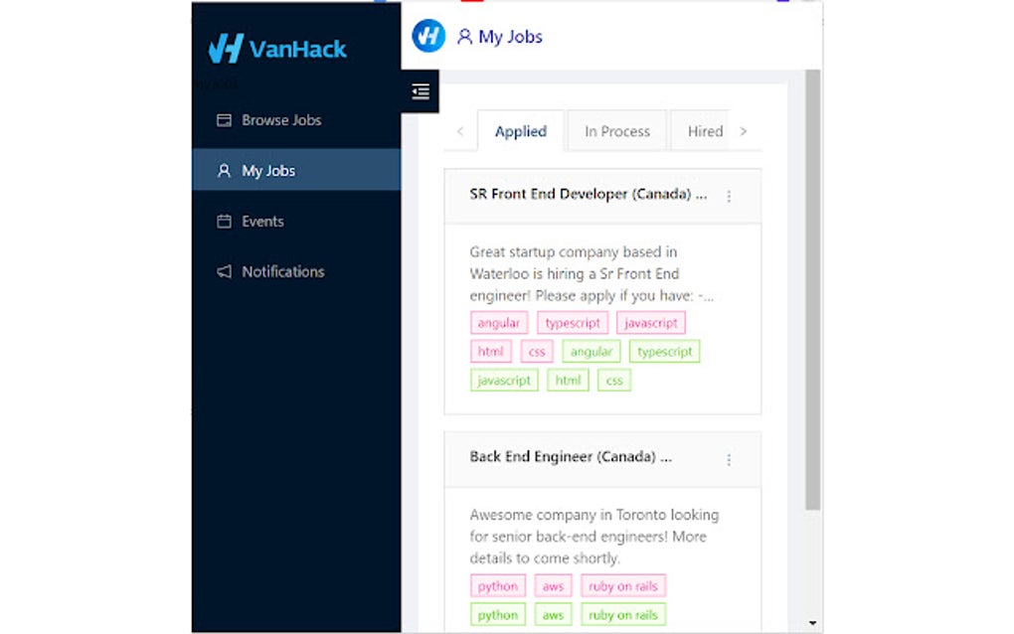1014x634 pixels.
Task: Select the python skill tag
Action: point(497,585)
